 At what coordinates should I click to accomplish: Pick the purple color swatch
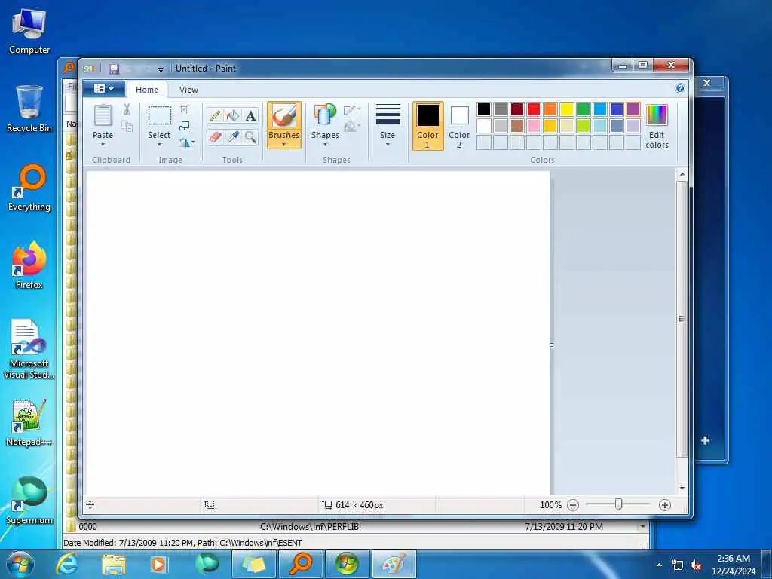(x=633, y=109)
